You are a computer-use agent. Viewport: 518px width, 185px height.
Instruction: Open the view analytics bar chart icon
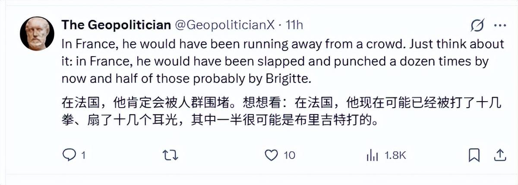(372, 155)
